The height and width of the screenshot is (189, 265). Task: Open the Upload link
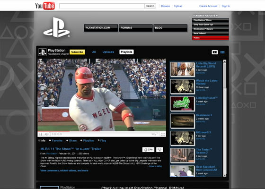178,6
